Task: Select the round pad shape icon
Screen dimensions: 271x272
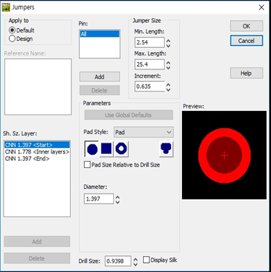Action: pyautogui.click(x=92, y=149)
